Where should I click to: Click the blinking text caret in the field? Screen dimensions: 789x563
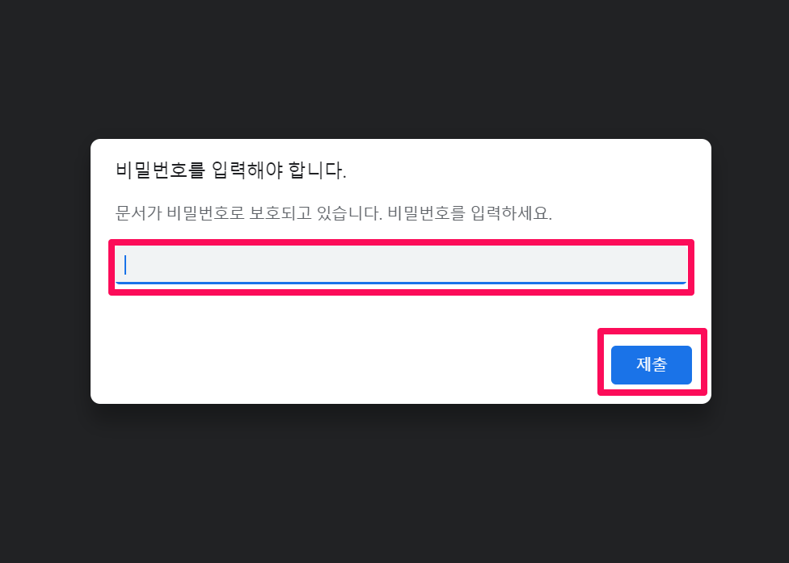pos(125,265)
